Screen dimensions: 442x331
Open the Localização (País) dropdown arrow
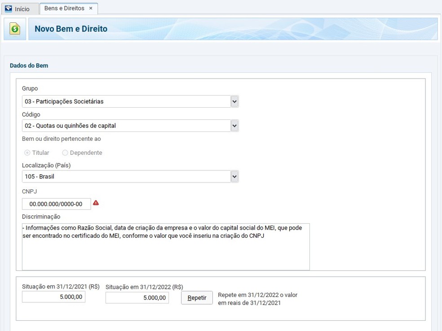point(234,177)
